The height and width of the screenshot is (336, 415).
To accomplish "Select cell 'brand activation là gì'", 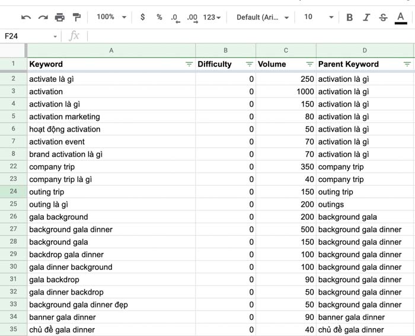I will pos(111,154).
